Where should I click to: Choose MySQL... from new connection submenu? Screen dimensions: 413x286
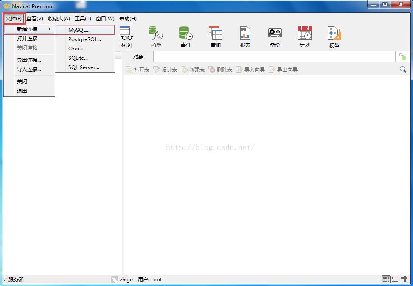point(85,30)
